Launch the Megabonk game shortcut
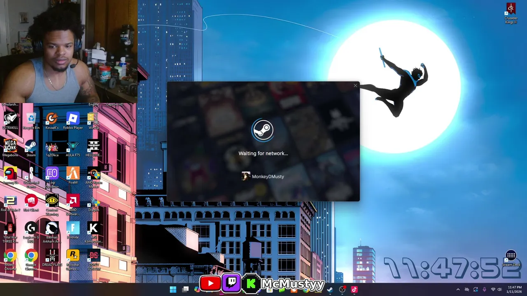 (x=10, y=149)
